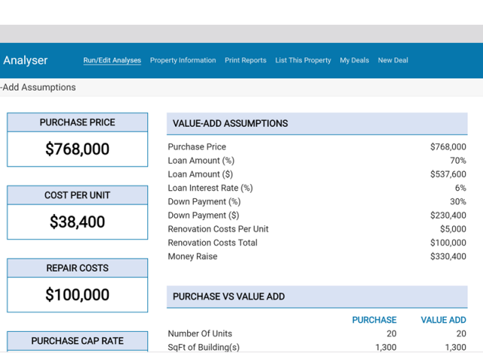This screenshot has height=362, width=483.
Task: Click the Loan Amount (%) value 70%
Action: [457, 161]
